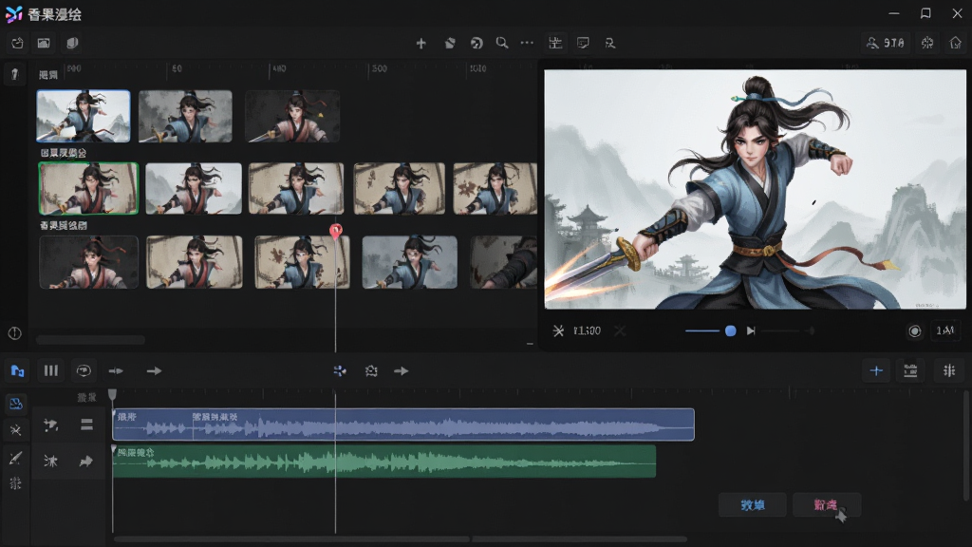The image size is (972, 547).
Task: Click the first icon in the top-left toolbar
Action: (x=17, y=43)
